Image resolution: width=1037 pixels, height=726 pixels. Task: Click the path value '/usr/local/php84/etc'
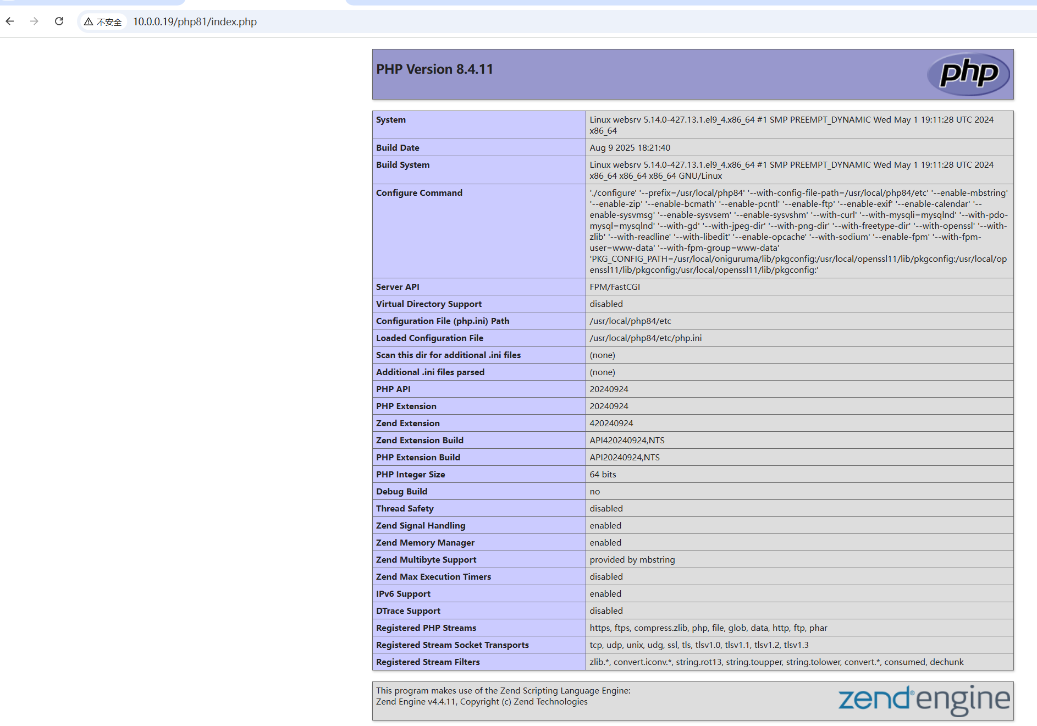click(630, 321)
